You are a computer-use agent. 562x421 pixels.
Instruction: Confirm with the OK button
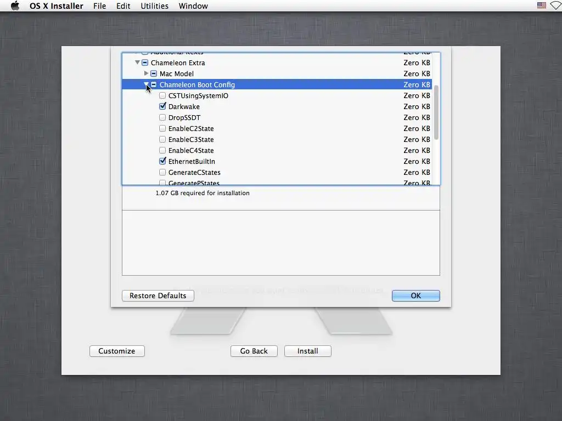point(416,295)
